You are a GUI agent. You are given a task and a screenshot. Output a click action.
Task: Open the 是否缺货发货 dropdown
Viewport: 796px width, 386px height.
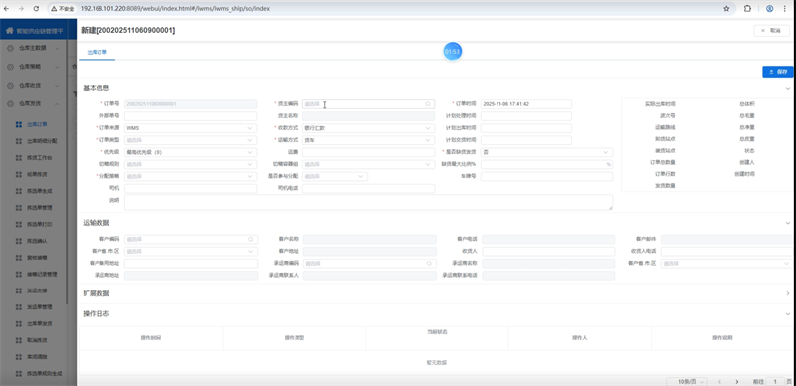(546, 152)
